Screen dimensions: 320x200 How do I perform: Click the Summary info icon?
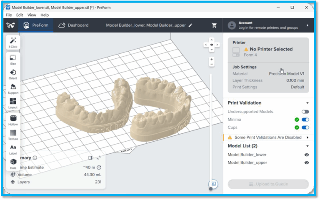point(35,158)
